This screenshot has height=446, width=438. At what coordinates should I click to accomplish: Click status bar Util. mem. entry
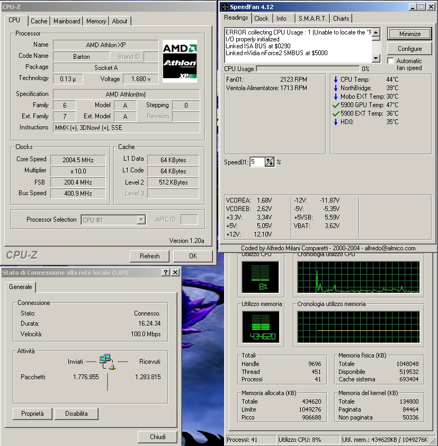tap(387, 440)
